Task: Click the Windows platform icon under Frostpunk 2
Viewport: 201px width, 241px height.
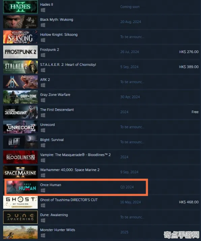Action: [x=43, y=55]
